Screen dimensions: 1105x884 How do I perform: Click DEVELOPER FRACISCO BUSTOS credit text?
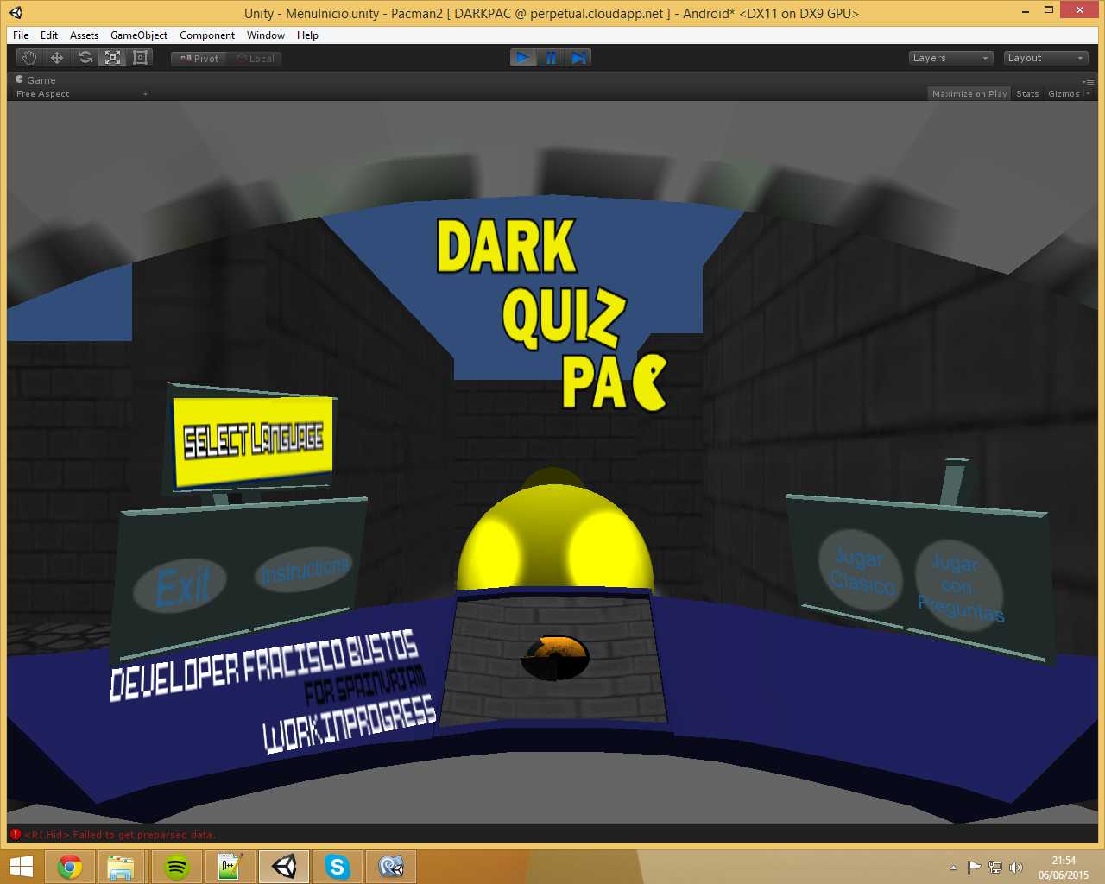(x=264, y=666)
